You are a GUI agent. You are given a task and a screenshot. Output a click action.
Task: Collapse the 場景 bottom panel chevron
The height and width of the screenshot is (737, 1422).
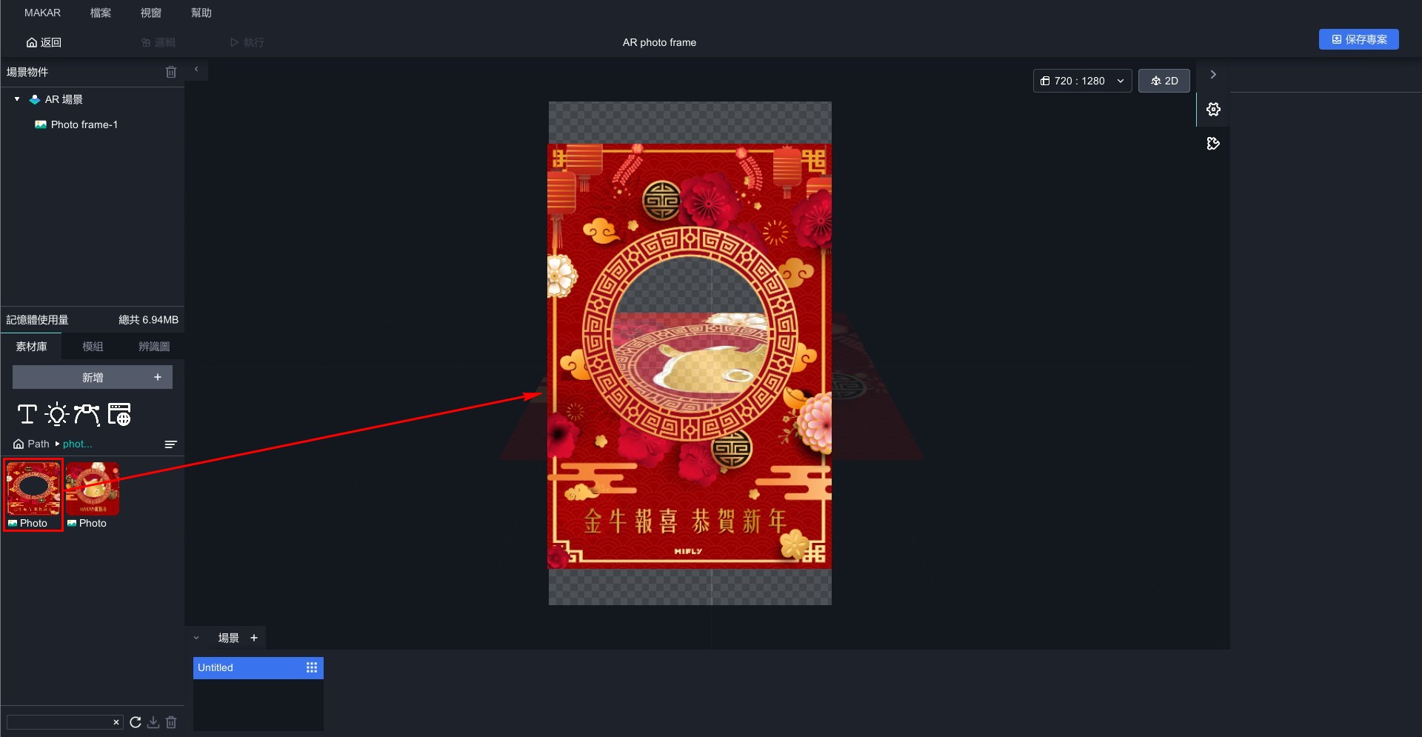point(196,638)
